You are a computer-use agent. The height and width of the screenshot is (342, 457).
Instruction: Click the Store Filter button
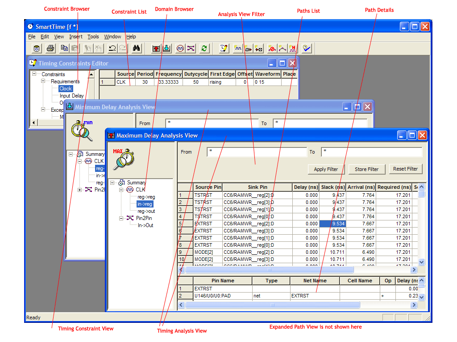(367, 169)
